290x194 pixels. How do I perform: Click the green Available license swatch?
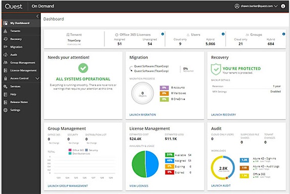tap(169, 155)
